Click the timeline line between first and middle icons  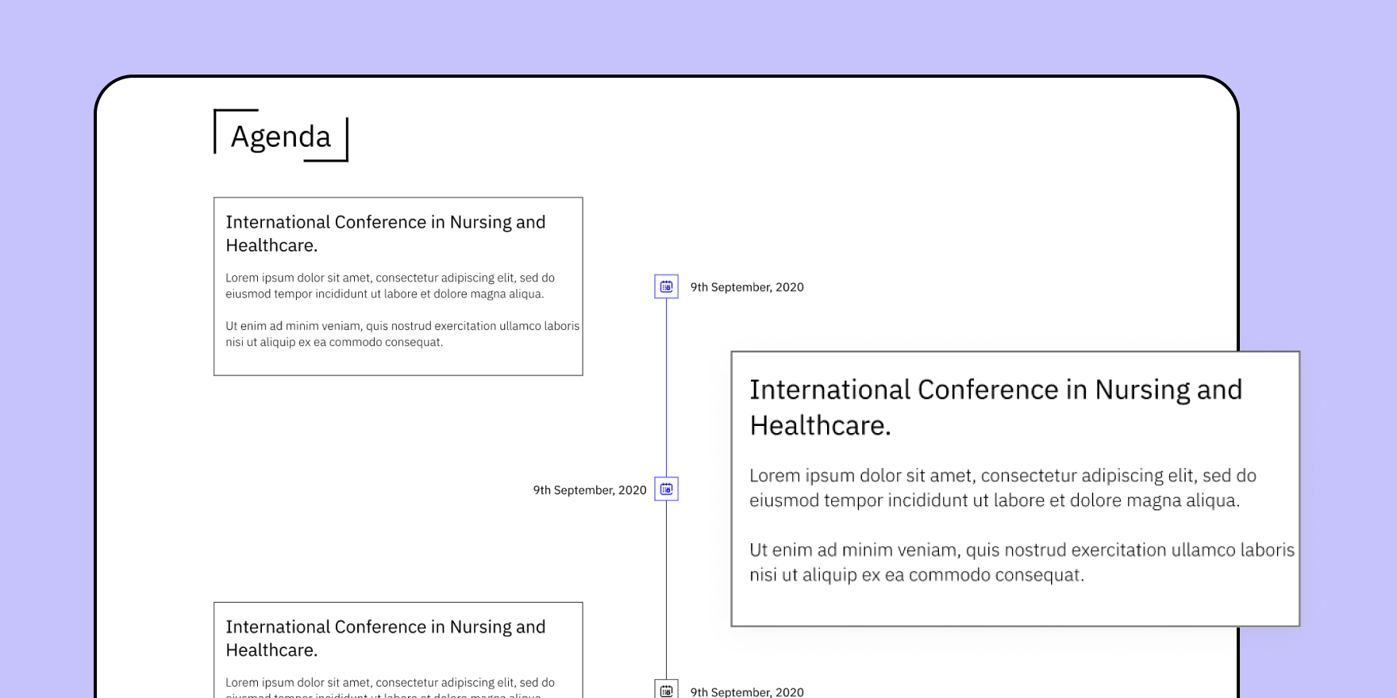[666, 389]
